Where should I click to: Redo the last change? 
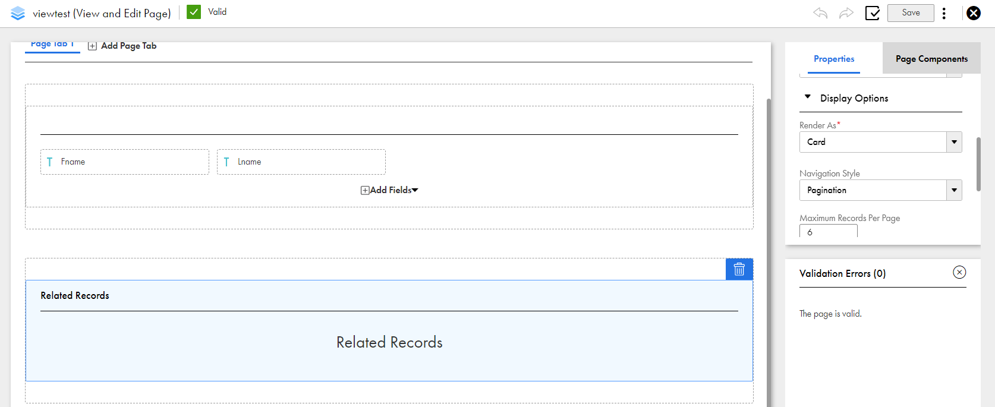[x=846, y=13]
